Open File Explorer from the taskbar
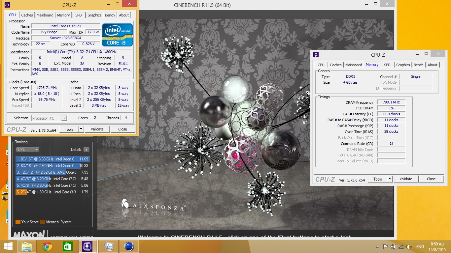The image size is (451, 253). click(x=27, y=246)
